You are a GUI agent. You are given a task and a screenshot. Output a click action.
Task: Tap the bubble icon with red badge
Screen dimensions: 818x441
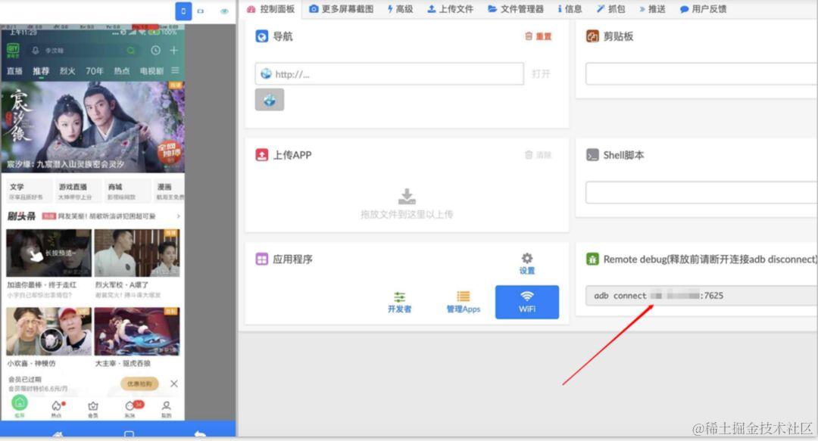pyautogui.click(x=130, y=408)
